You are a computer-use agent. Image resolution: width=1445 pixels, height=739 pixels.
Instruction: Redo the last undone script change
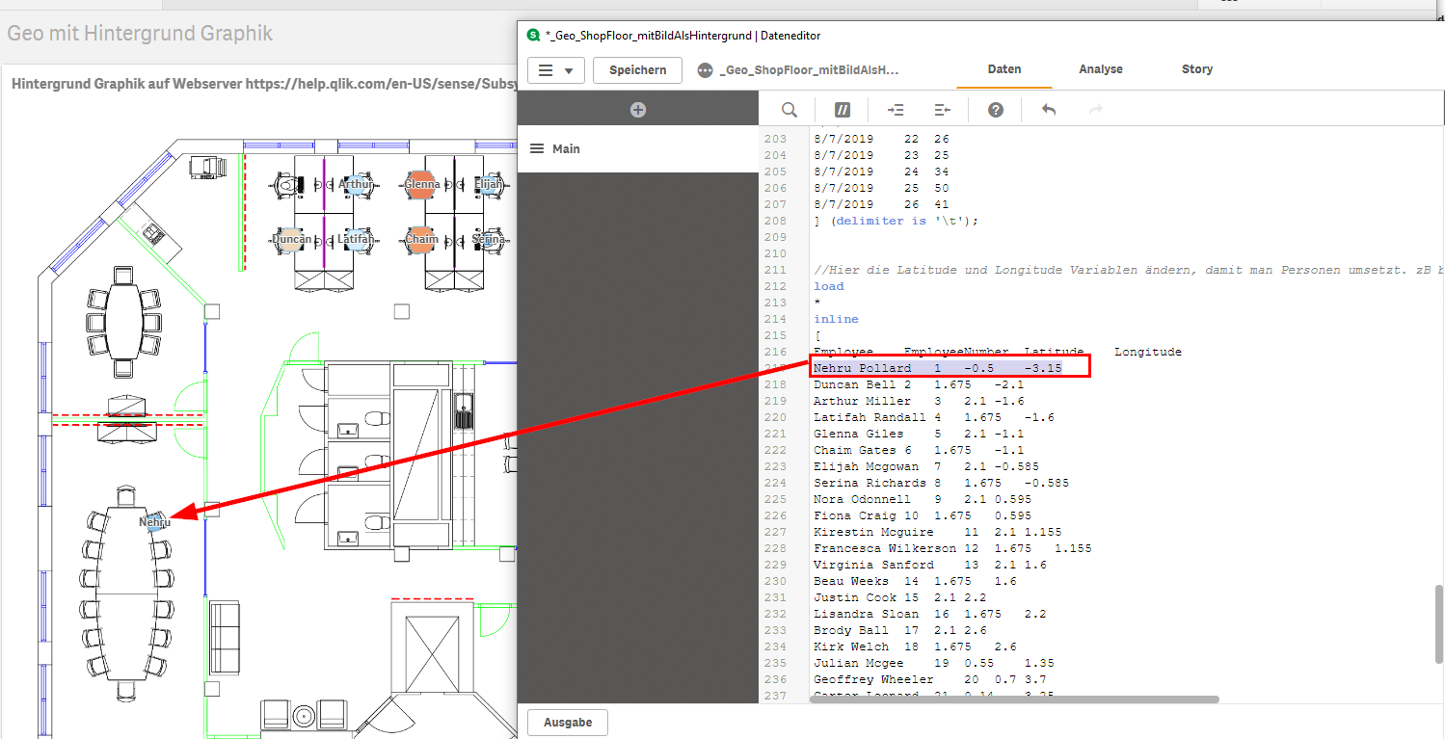1095,110
